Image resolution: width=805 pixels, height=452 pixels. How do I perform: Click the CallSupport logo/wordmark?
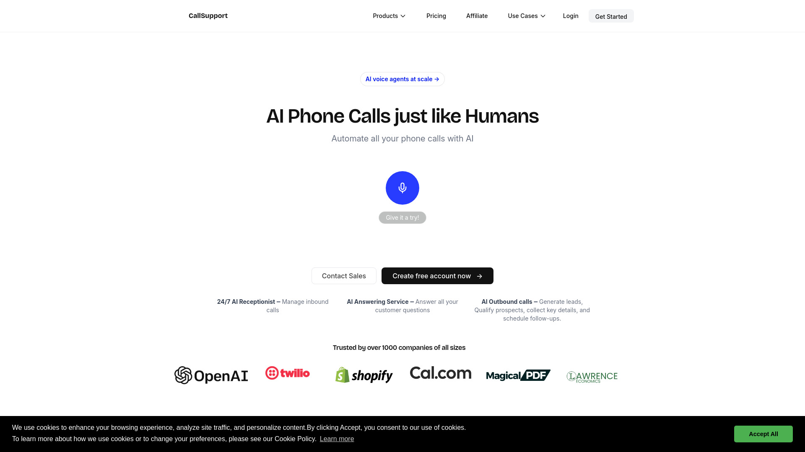208,15
